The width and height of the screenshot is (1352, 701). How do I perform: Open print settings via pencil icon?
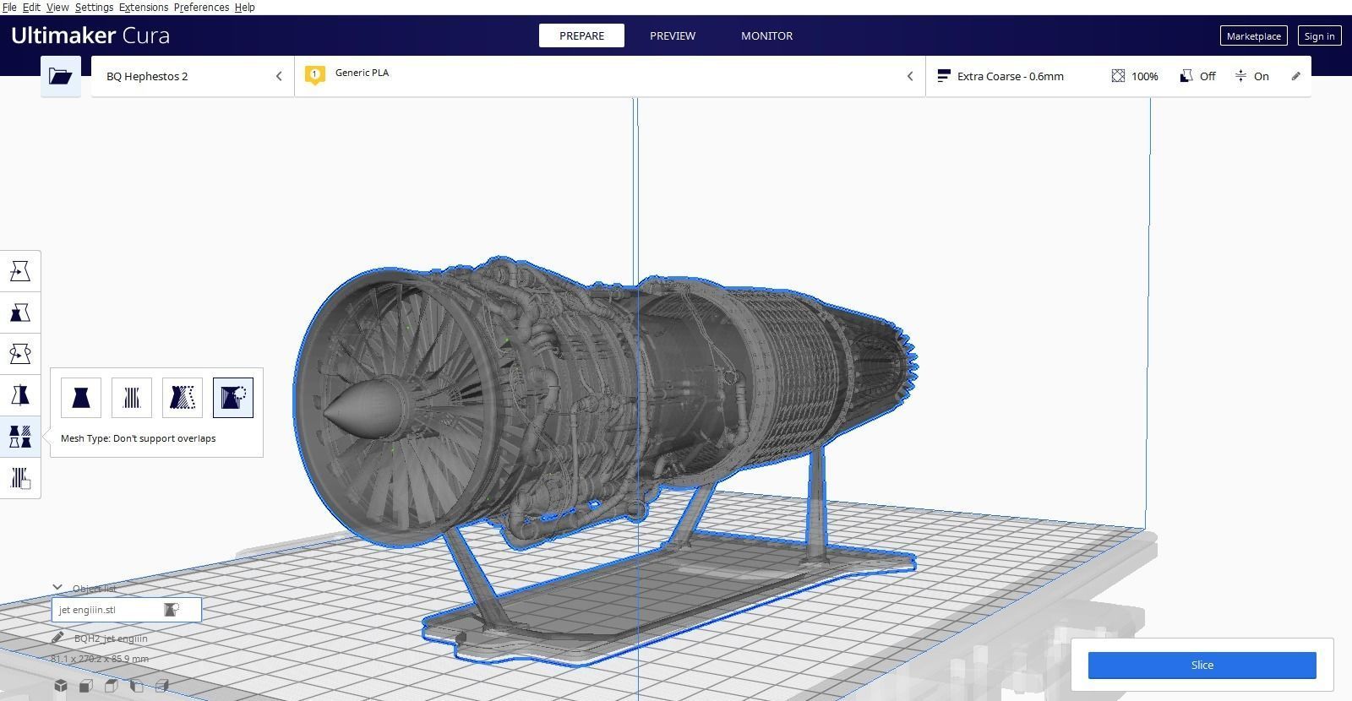click(1296, 76)
